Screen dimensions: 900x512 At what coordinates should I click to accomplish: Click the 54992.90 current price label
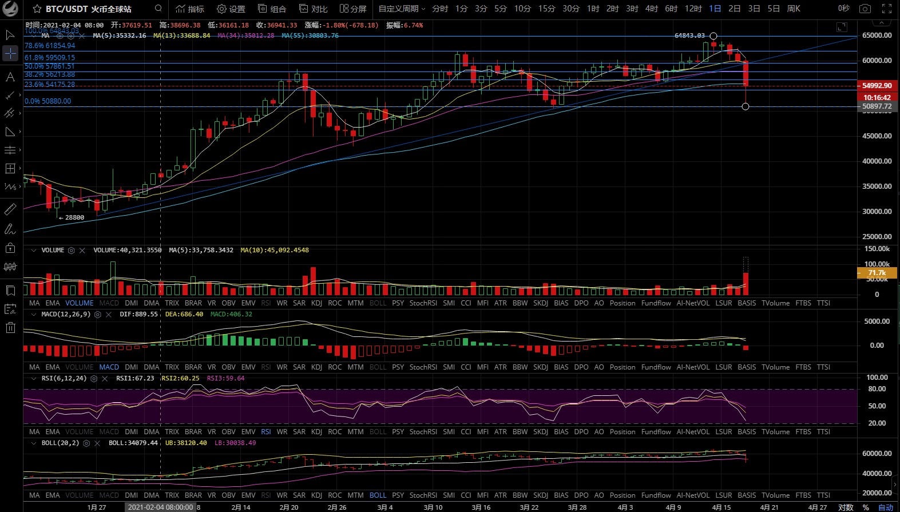(877, 85)
